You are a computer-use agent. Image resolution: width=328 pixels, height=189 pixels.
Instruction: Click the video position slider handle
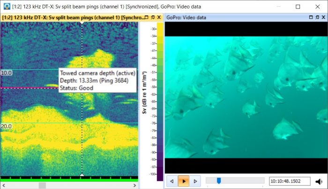[x=218, y=181]
